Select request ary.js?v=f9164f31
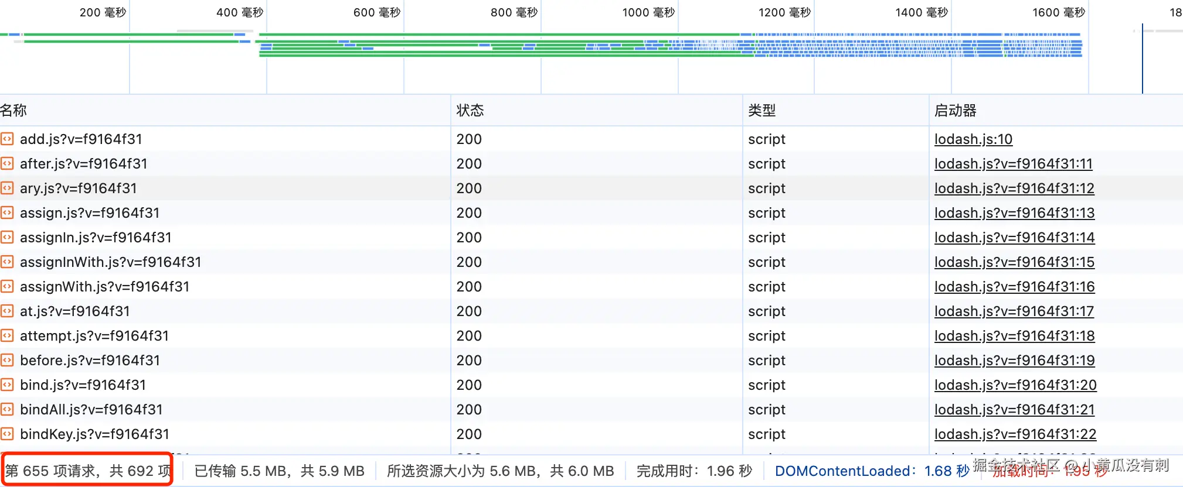 pos(78,188)
